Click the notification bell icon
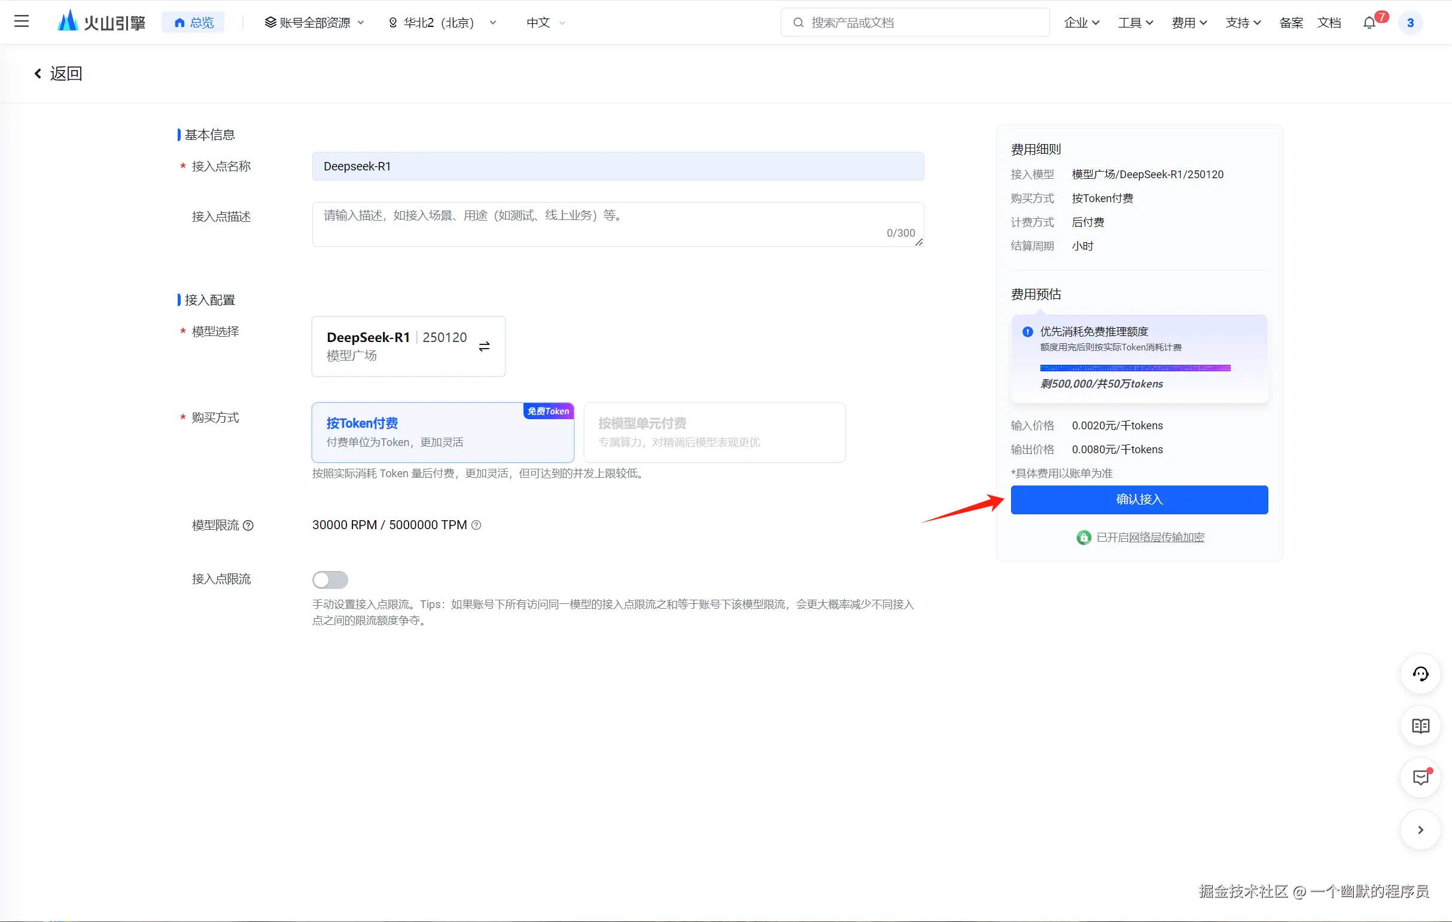This screenshot has height=922, width=1452. [x=1369, y=23]
